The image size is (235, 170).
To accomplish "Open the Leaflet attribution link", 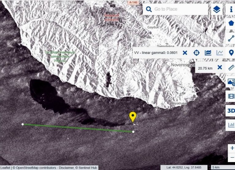I will coord(5,168).
